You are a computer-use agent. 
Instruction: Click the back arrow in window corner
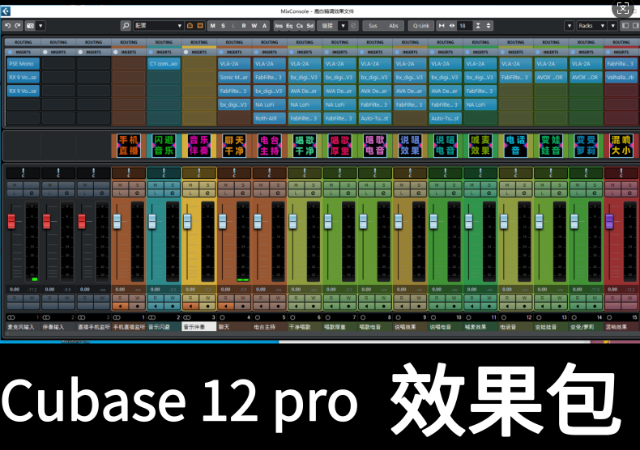[6, 11]
